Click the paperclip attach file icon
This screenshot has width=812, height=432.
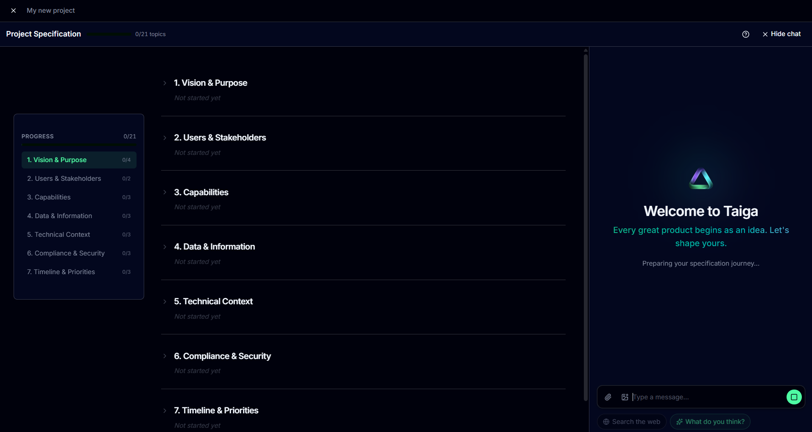click(x=608, y=397)
